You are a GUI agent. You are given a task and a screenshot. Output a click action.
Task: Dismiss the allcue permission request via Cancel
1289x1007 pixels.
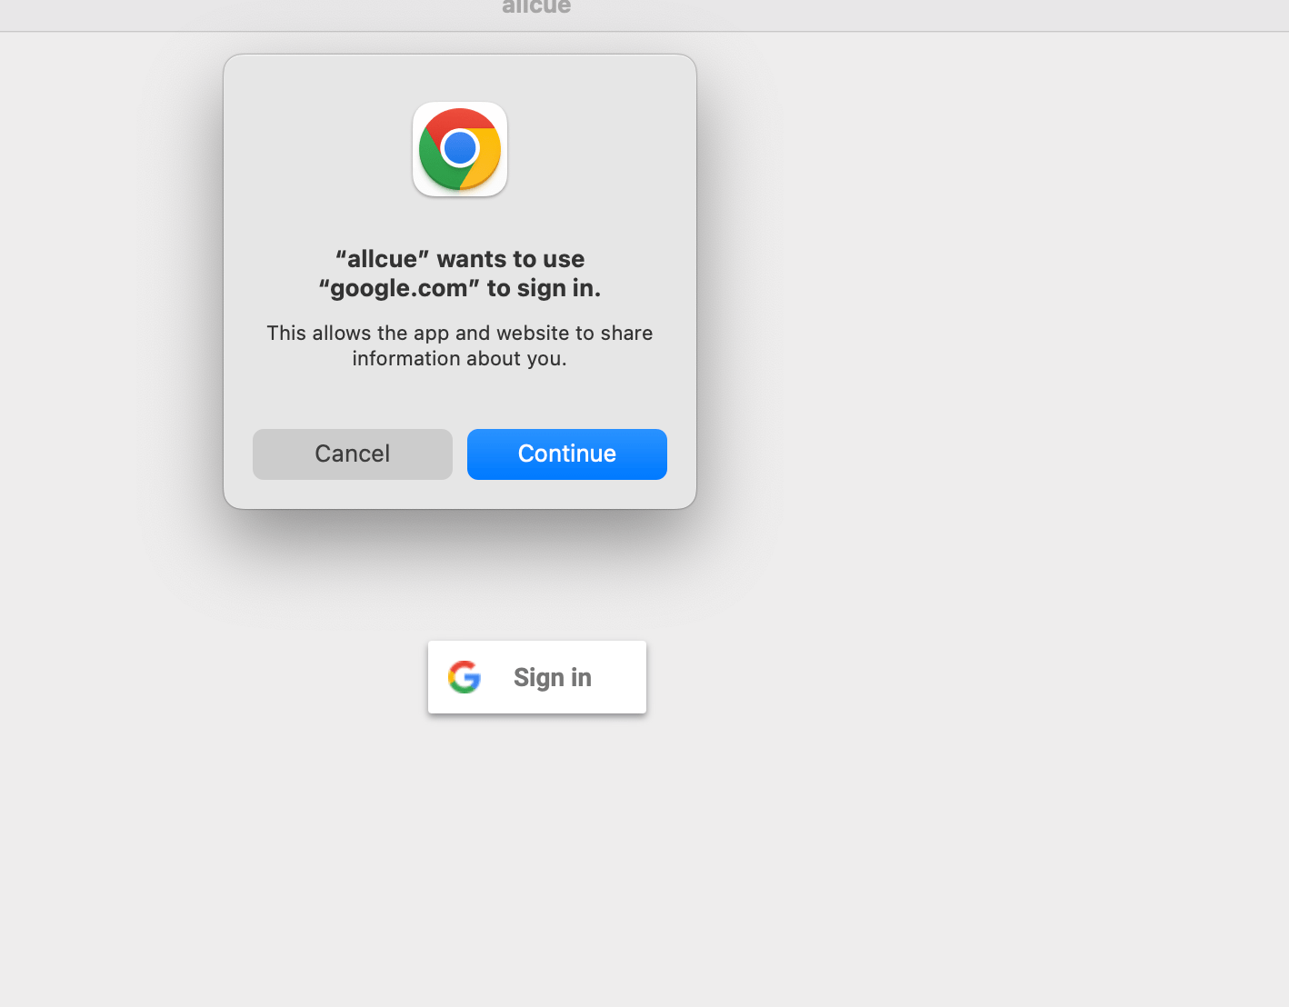pos(352,454)
